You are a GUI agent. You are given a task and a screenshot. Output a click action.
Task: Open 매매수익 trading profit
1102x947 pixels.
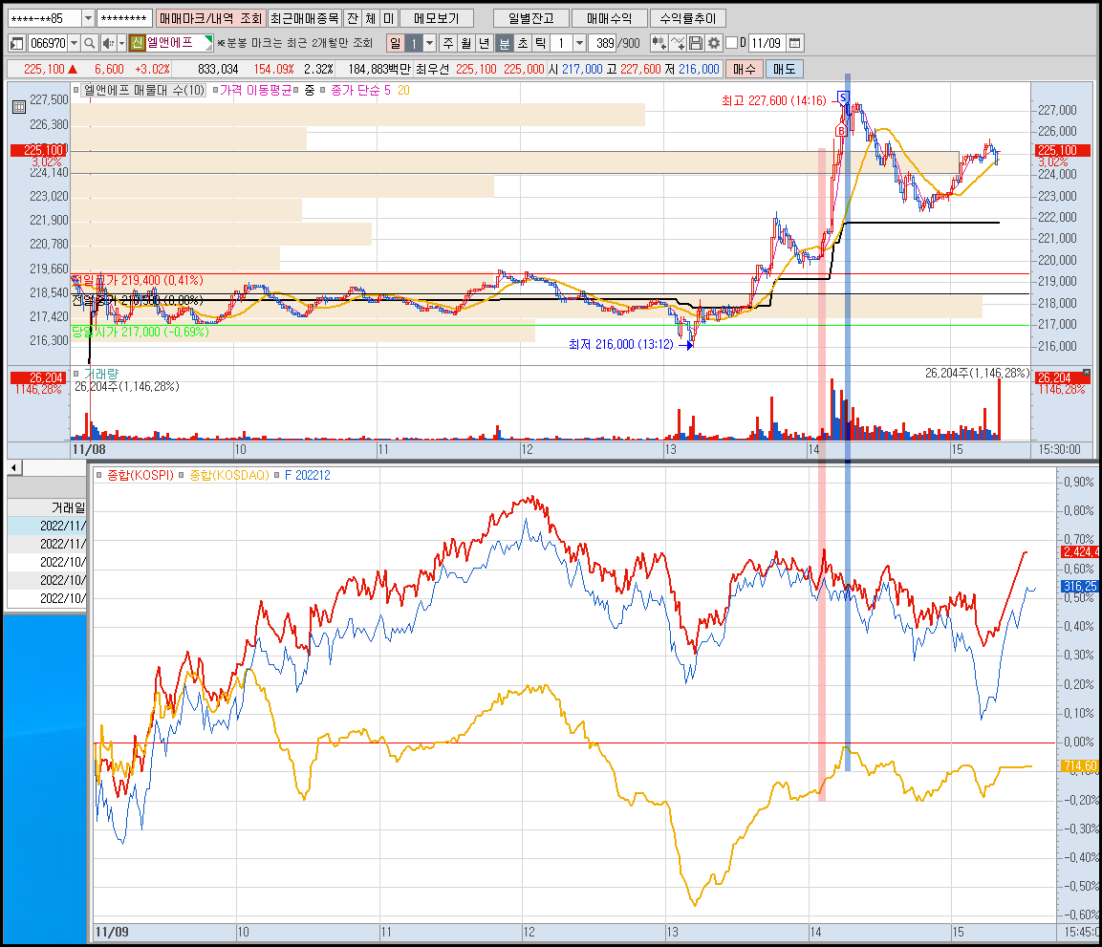pos(610,18)
